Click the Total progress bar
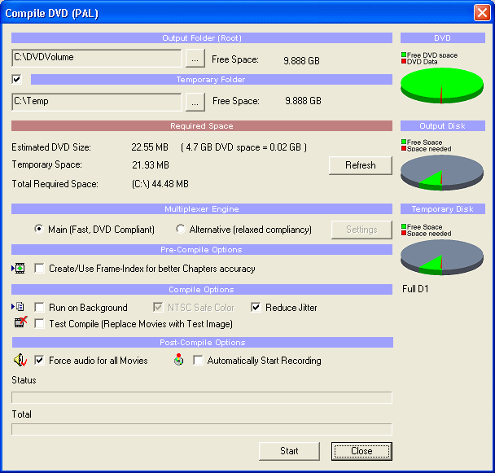This screenshot has height=473, width=495. [202, 429]
